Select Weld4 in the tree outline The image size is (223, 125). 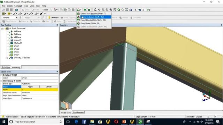pyautogui.click(x=16, y=55)
